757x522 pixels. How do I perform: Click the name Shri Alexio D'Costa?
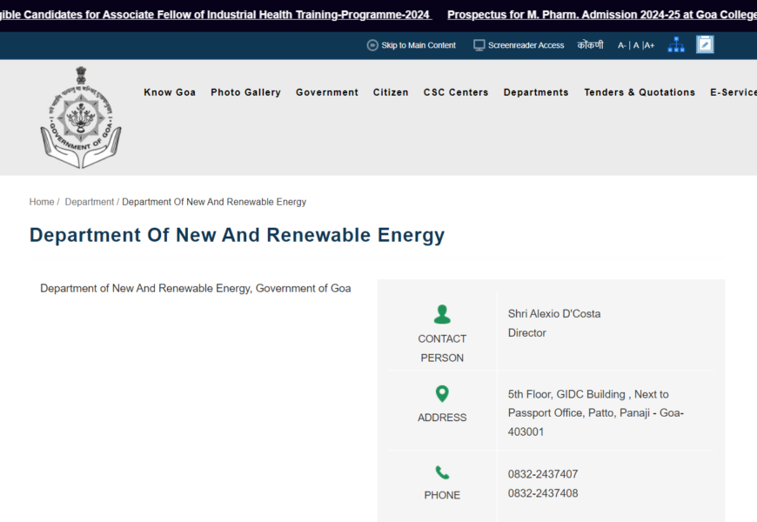(554, 314)
